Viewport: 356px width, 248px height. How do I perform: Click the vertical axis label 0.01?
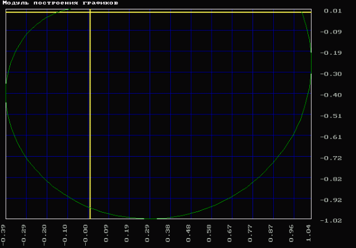click(x=332, y=11)
